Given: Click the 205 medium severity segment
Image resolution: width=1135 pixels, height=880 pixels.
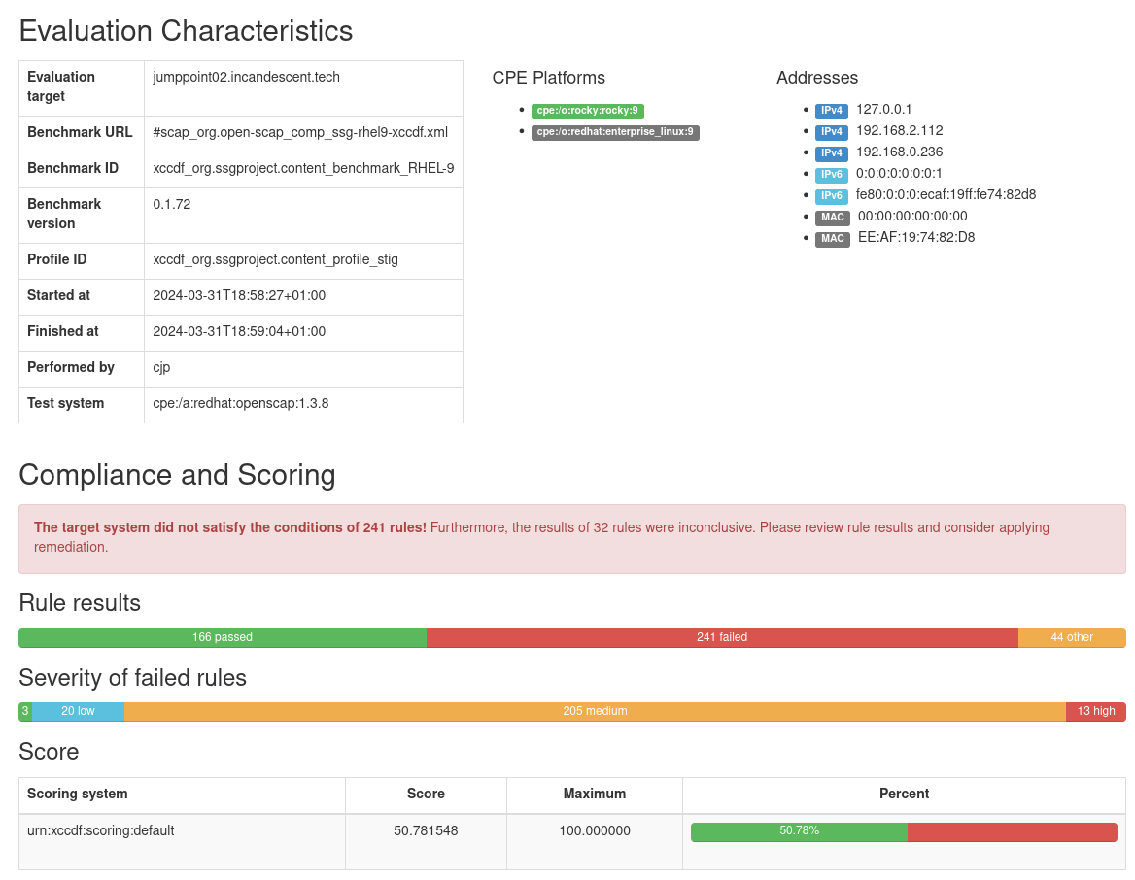Looking at the screenshot, I should [595, 712].
